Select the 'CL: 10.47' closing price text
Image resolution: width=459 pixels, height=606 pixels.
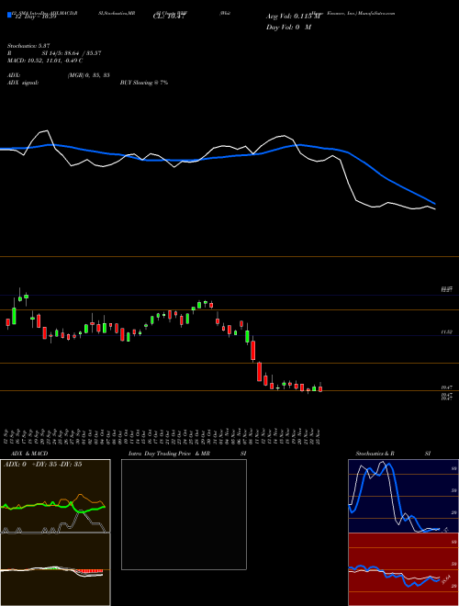[170, 17]
